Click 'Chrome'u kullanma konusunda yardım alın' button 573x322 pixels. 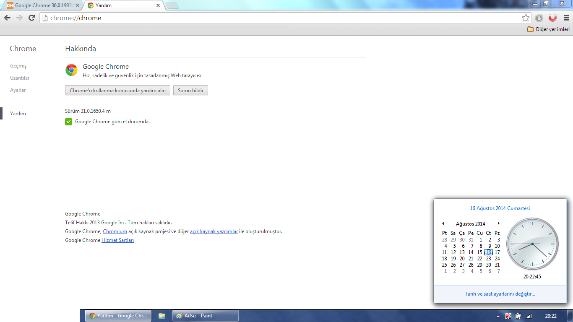click(x=117, y=91)
